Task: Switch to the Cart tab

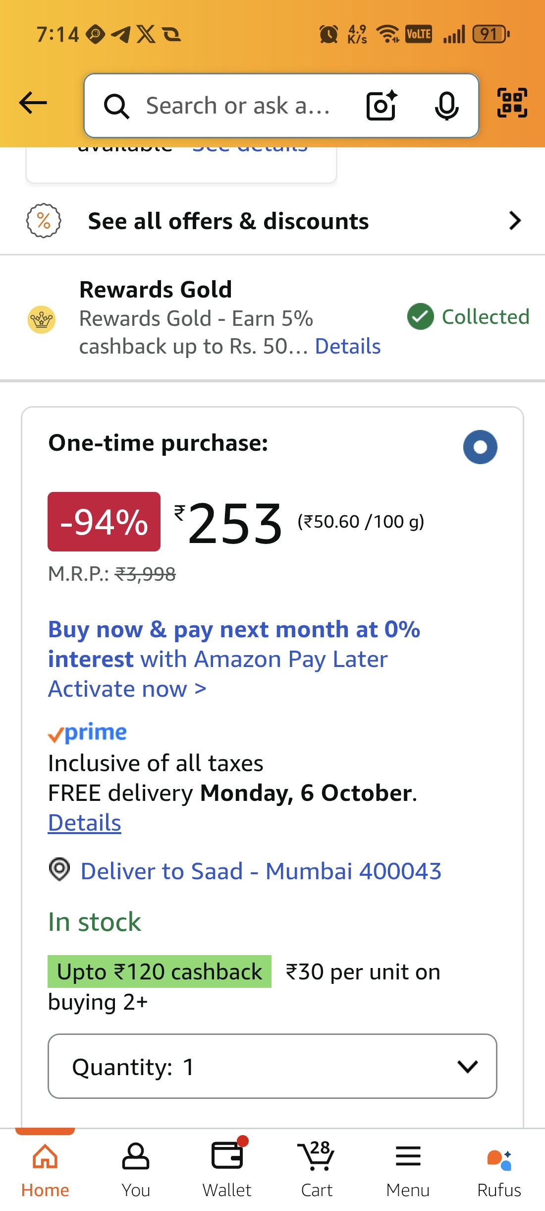Action: click(317, 1168)
